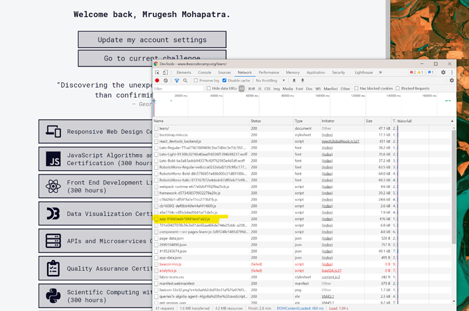Filter requests by XHR type

pos(251,89)
